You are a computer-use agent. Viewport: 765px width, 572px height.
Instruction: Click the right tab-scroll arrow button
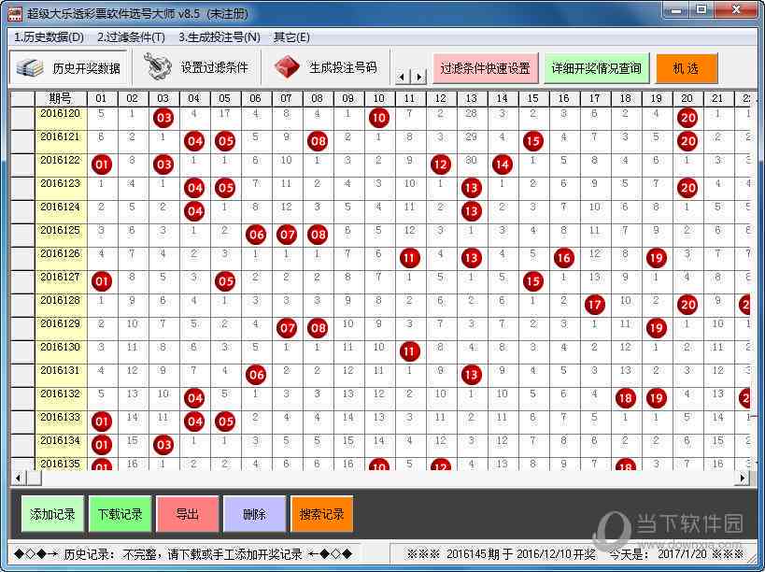pos(418,77)
